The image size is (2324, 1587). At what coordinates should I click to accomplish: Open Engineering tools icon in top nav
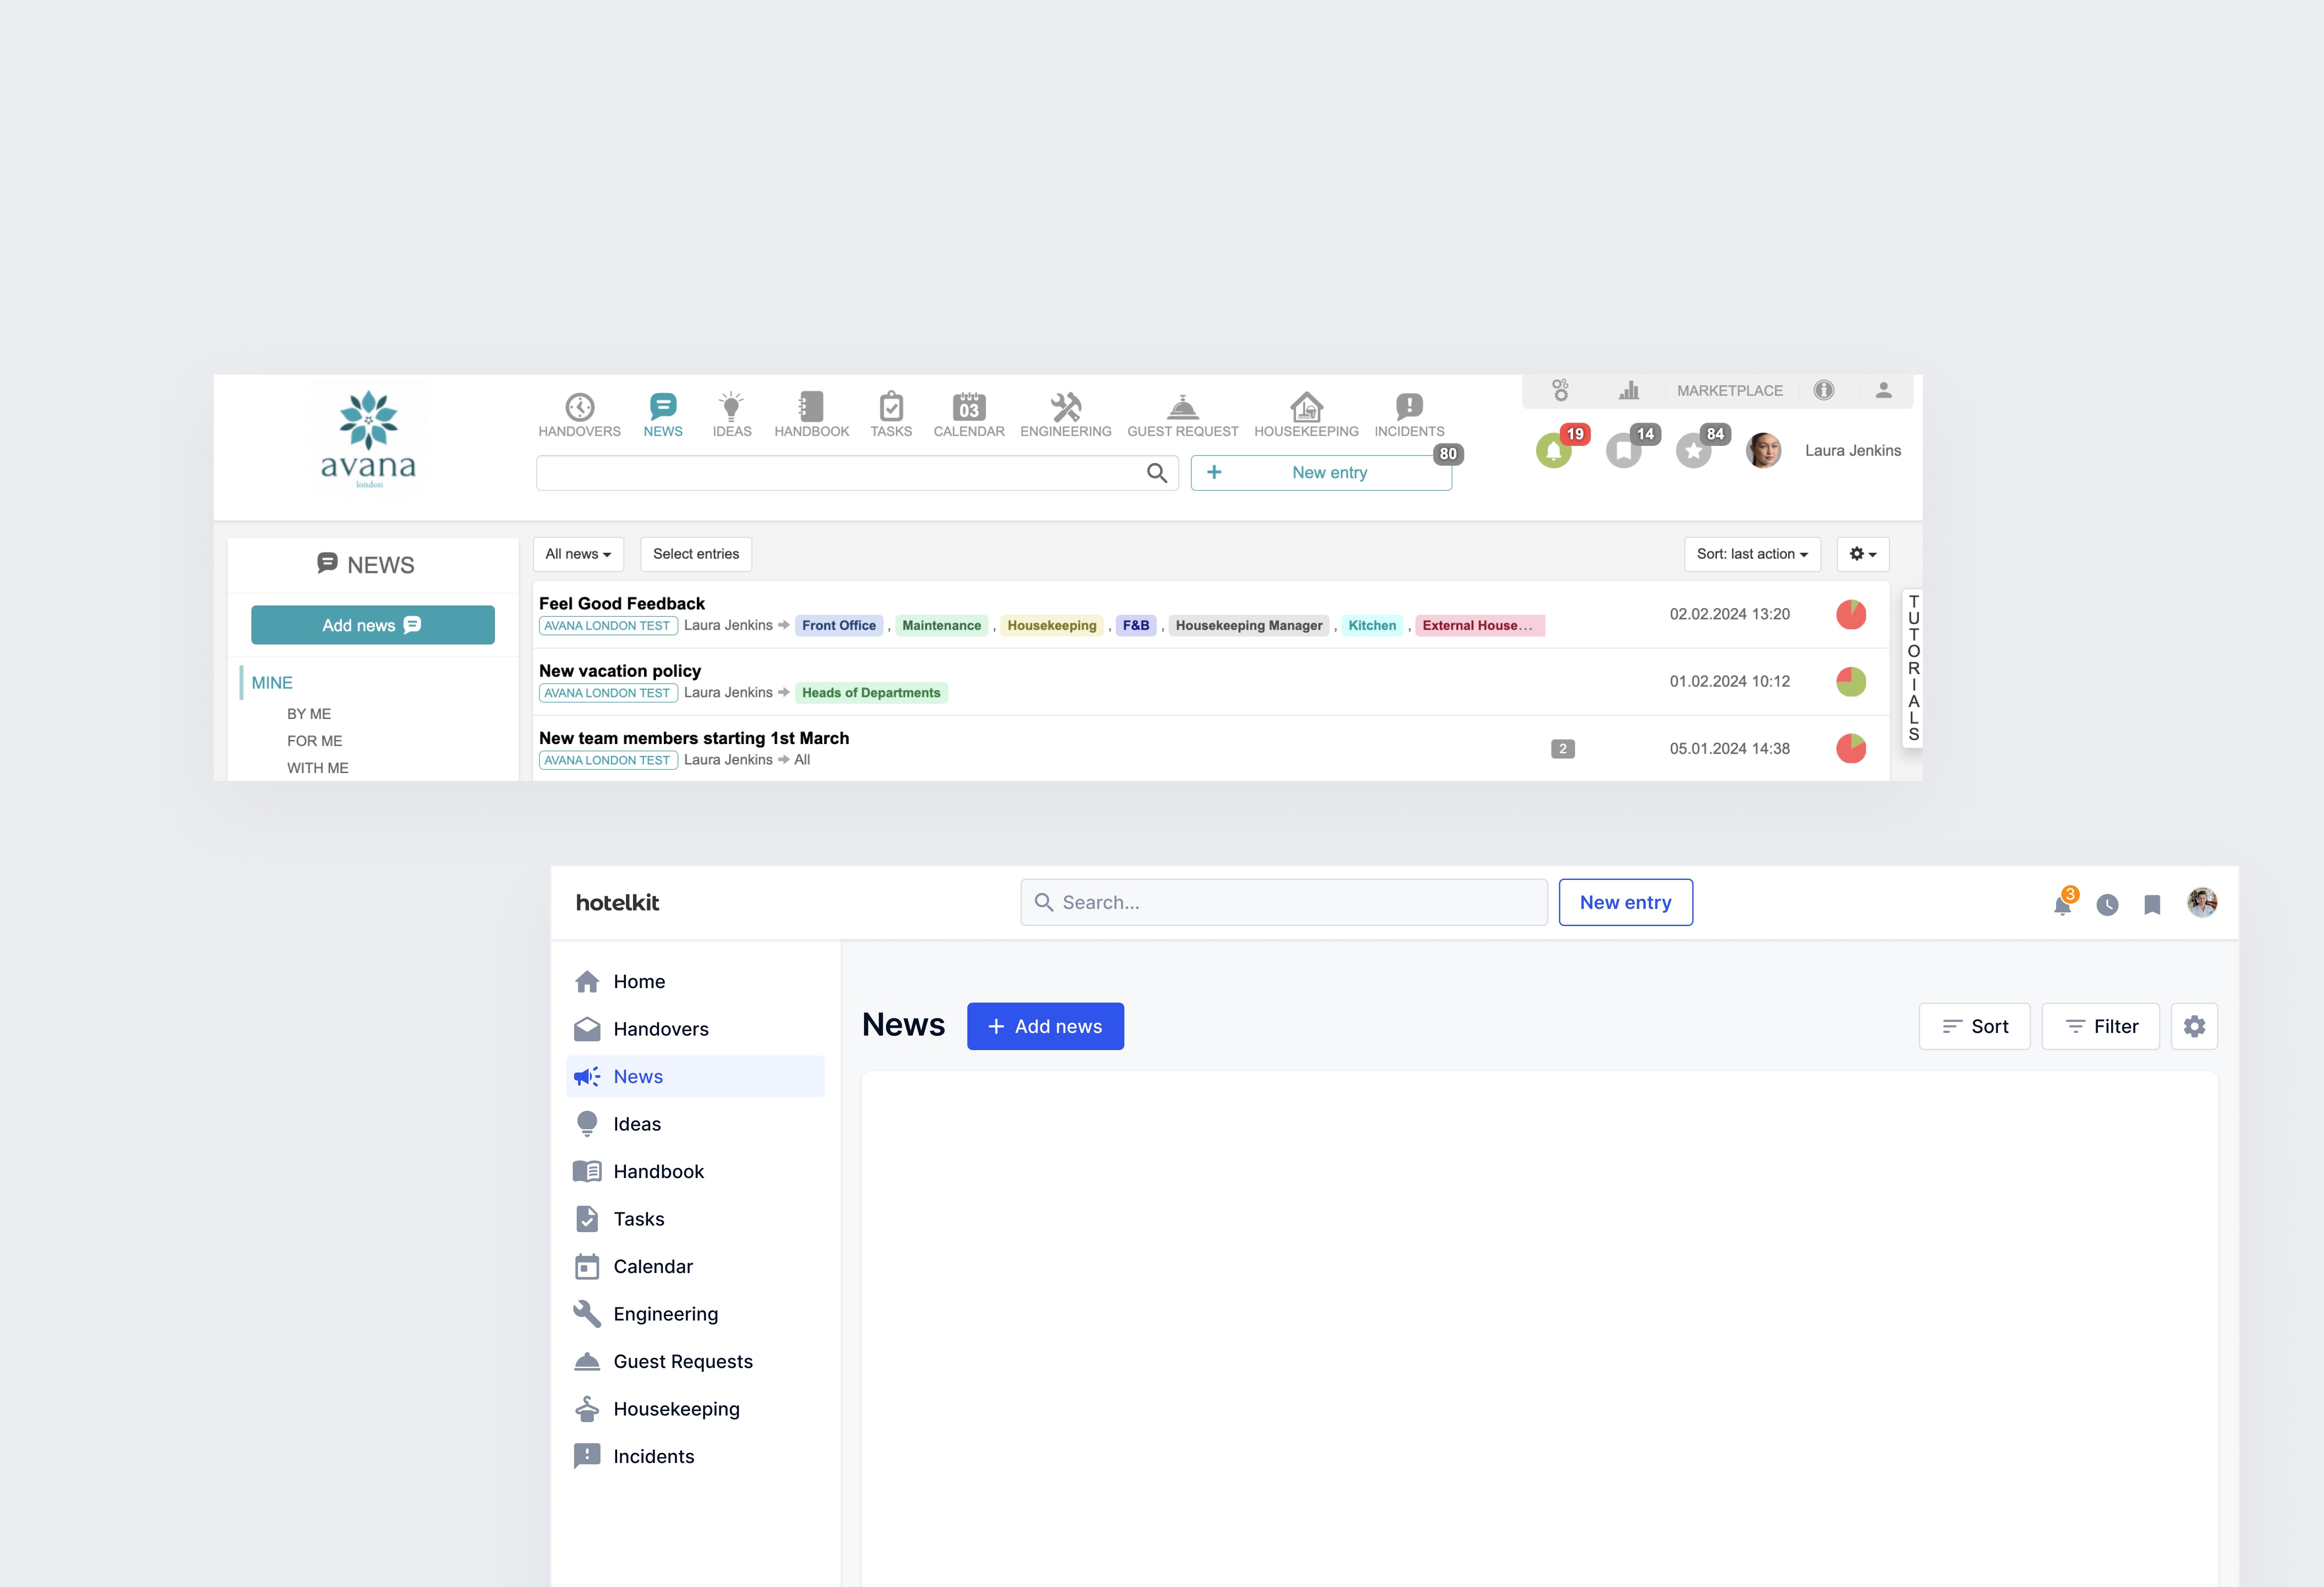(1065, 407)
